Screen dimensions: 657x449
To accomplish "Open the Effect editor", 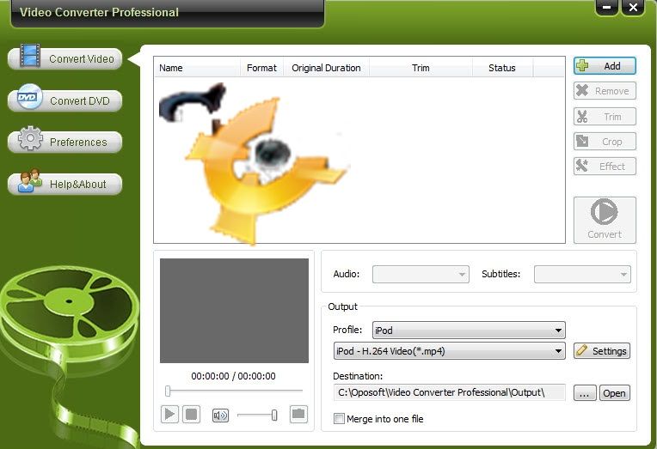I will click(605, 167).
